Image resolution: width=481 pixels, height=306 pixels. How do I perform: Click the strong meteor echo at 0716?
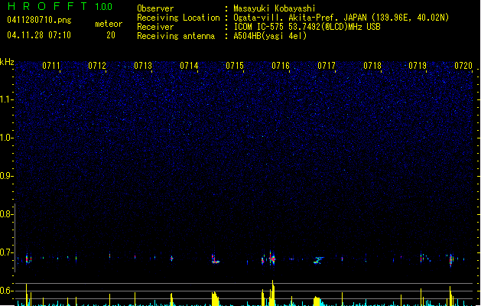pyautogui.click(x=272, y=259)
